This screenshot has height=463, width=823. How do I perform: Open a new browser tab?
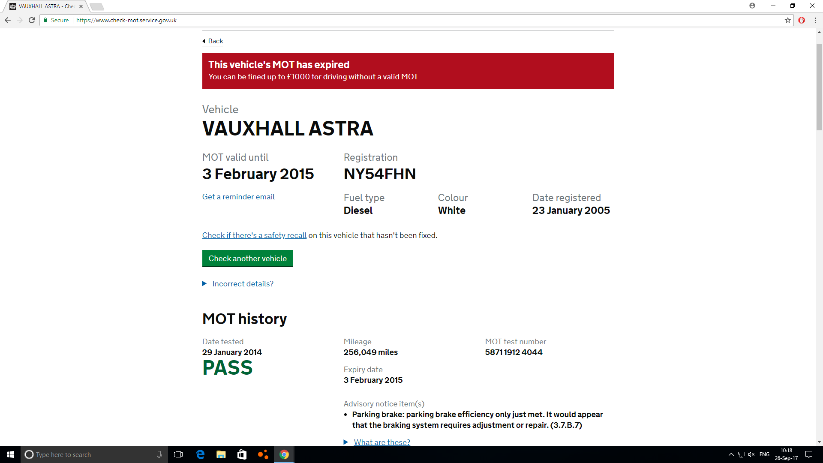coord(97,6)
